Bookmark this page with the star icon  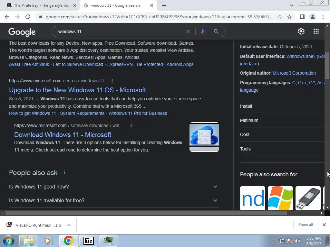click(x=289, y=17)
